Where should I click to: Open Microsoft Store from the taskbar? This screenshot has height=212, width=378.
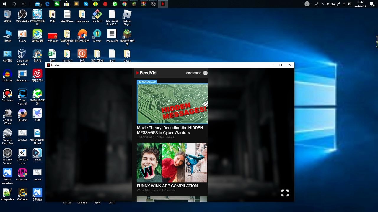pyautogui.click(x=66, y=4)
